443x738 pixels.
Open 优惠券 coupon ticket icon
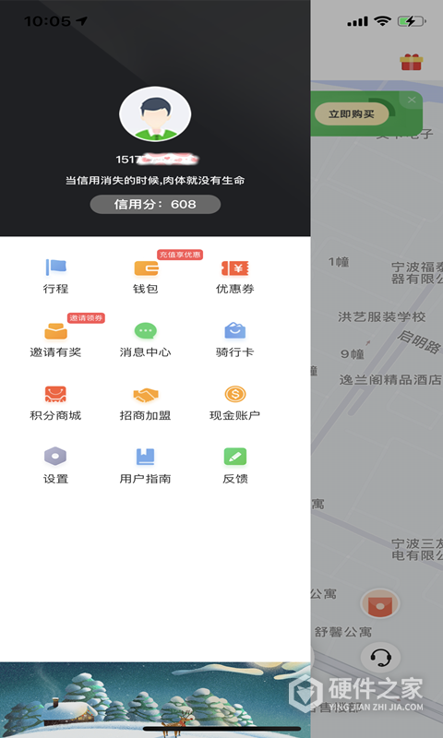pos(235,268)
